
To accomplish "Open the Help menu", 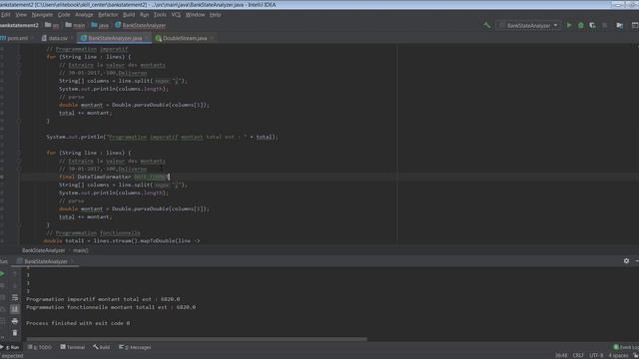I will 216,15.
